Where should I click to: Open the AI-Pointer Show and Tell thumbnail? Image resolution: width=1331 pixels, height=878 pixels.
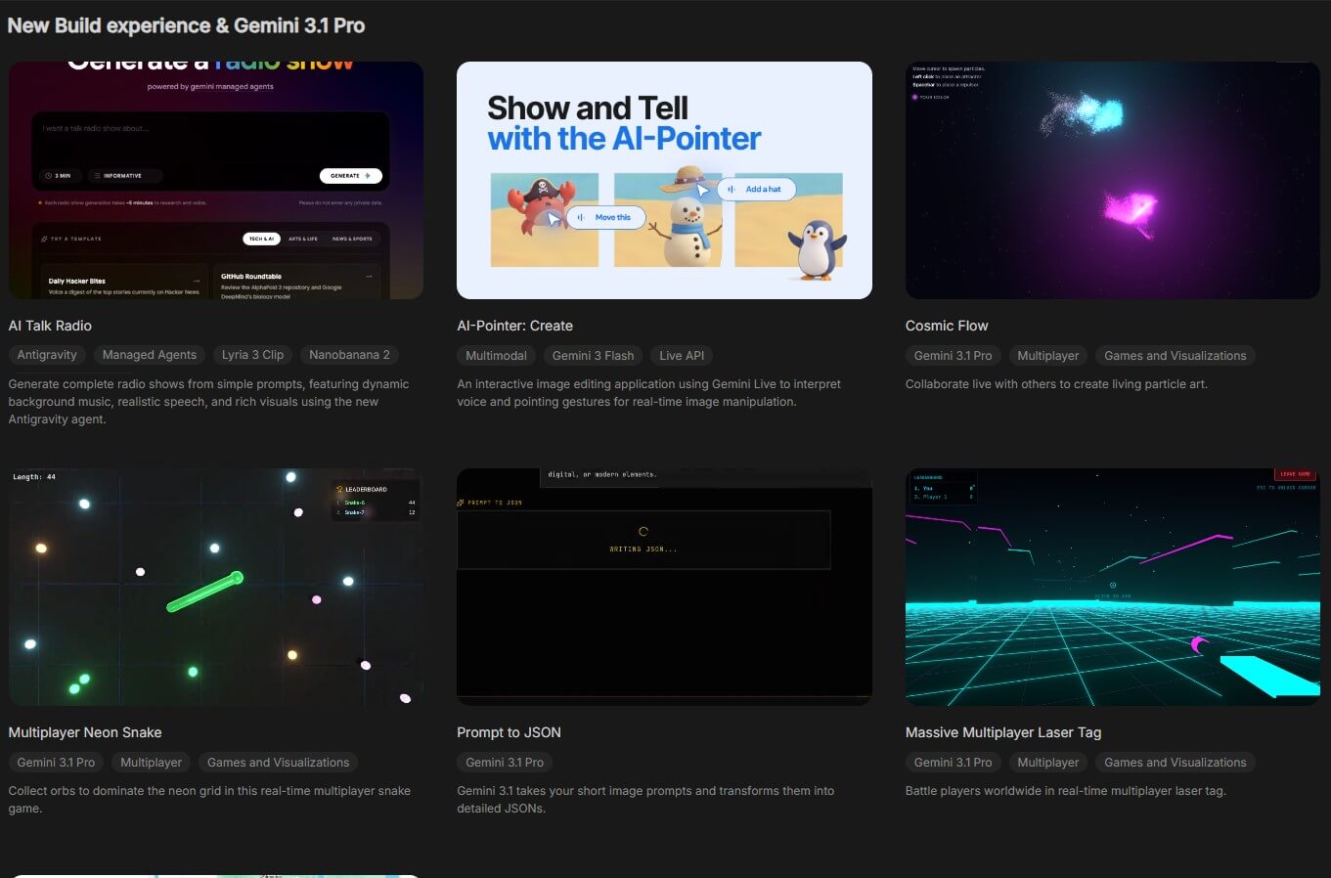664,180
